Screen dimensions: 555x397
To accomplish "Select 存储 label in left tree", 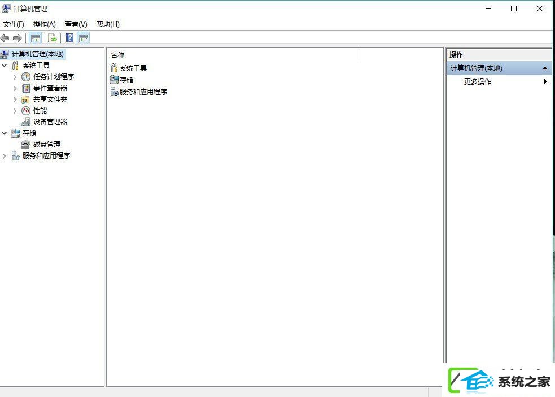I will [29, 133].
